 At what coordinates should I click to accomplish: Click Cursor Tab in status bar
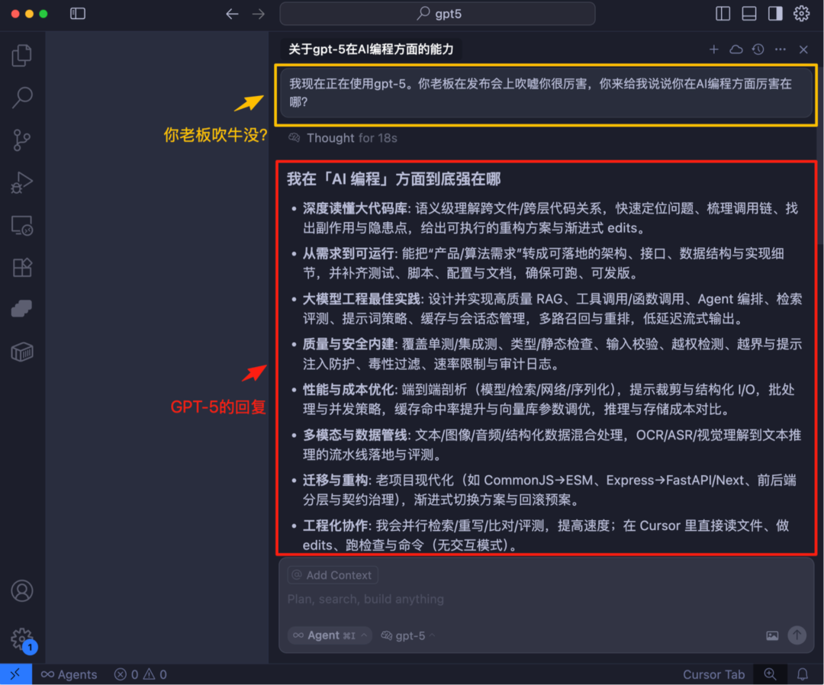713,674
